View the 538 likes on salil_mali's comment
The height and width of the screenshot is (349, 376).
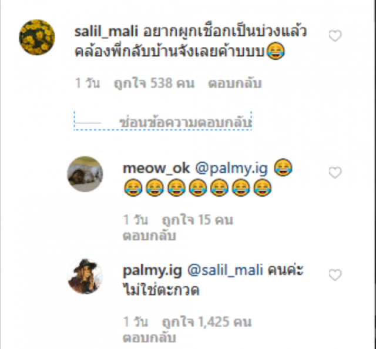tap(154, 83)
